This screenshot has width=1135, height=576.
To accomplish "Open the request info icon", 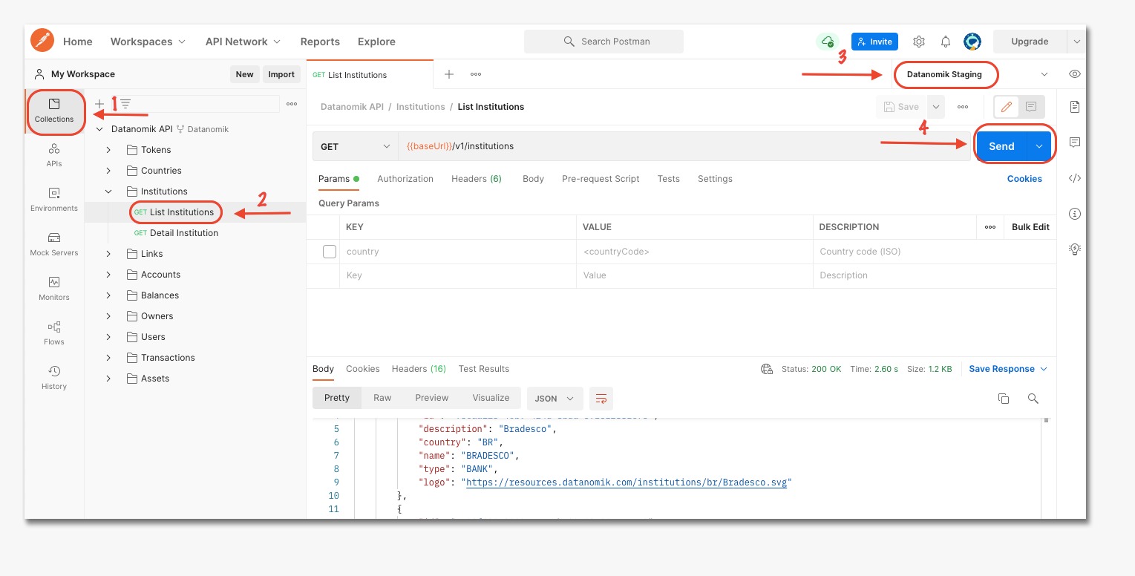I will pyautogui.click(x=1074, y=214).
